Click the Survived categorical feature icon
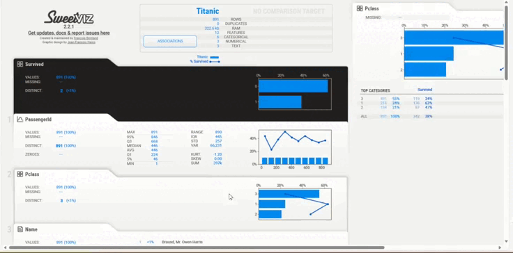Screen dimensions: 513x253 point(20,65)
